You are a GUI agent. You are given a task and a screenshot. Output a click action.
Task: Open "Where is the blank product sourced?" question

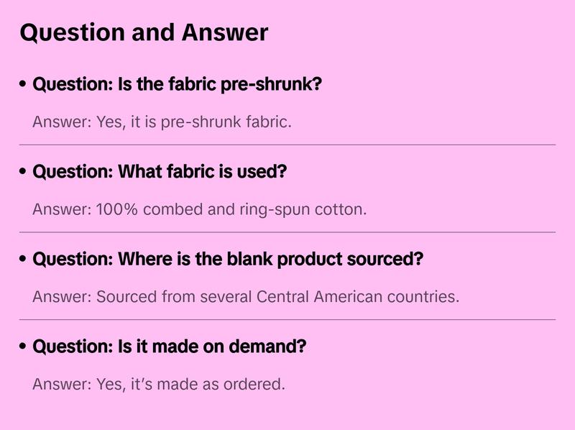228,259
